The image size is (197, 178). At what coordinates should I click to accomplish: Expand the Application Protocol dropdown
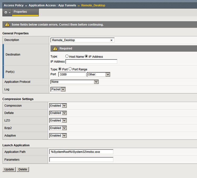pos(75,82)
